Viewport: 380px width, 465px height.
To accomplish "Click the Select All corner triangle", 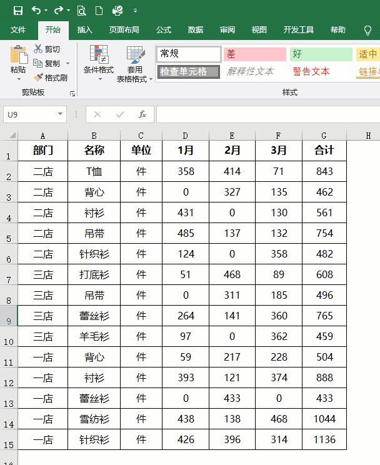I will (12, 136).
